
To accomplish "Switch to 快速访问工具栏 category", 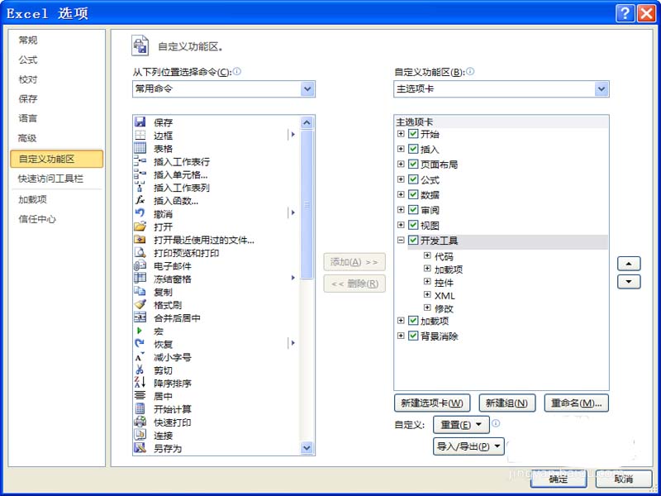I will pos(50,179).
